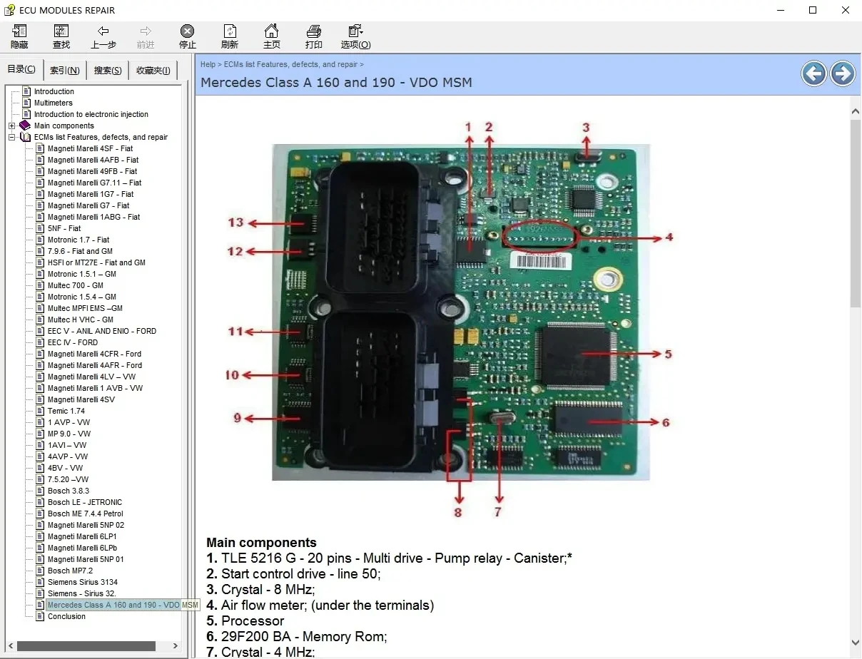The image size is (862, 659).
Task: Select Magneti Marelli 1 AVB - VW
Action: 95,388
